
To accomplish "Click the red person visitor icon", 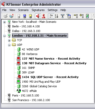I will (44, 16).
